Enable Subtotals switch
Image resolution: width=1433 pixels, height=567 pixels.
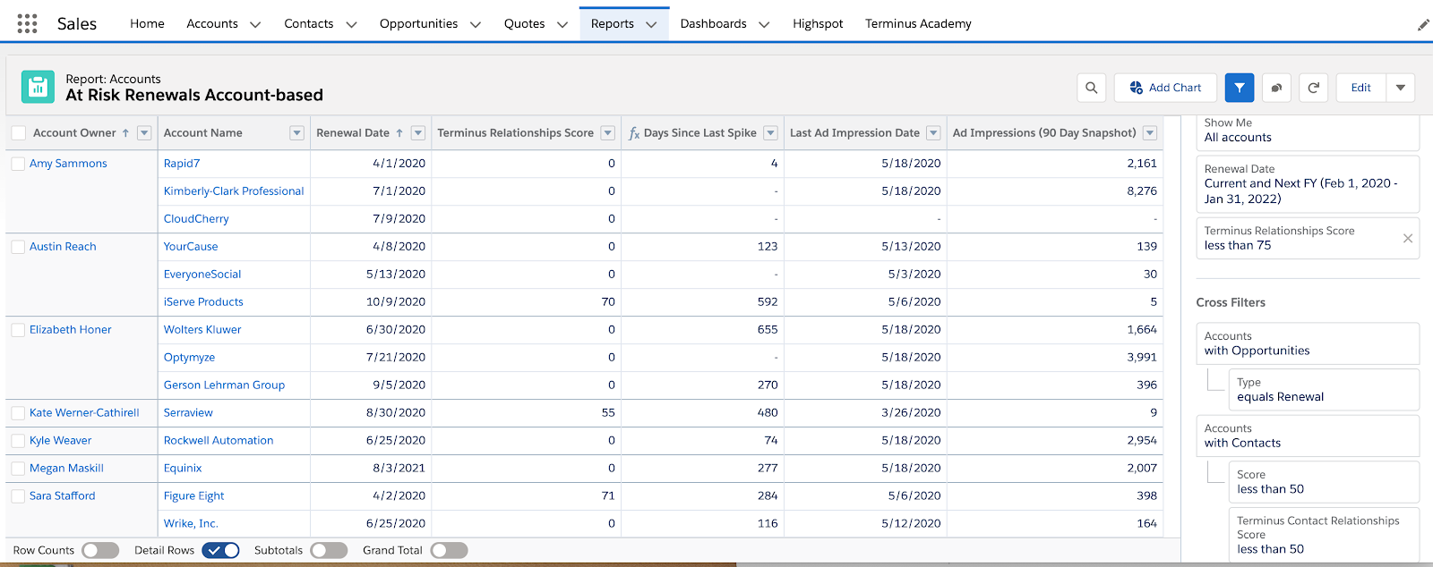click(x=329, y=551)
